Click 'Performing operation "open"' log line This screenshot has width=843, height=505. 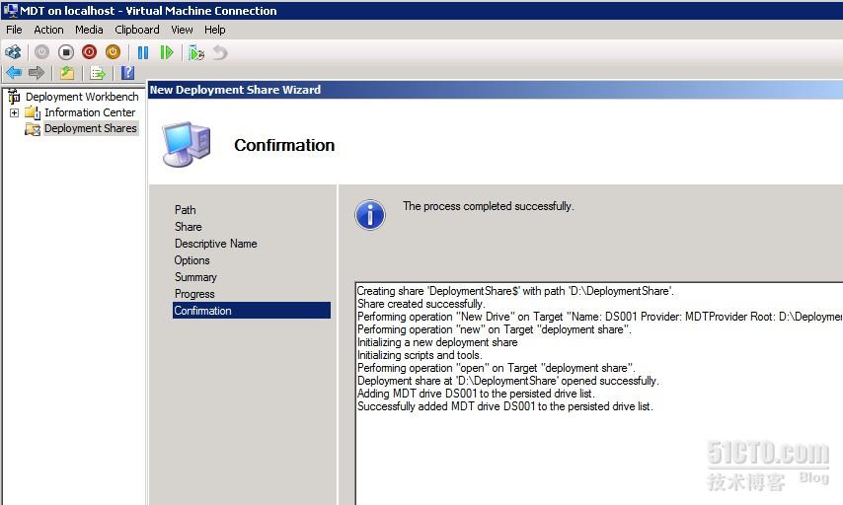[x=496, y=368]
